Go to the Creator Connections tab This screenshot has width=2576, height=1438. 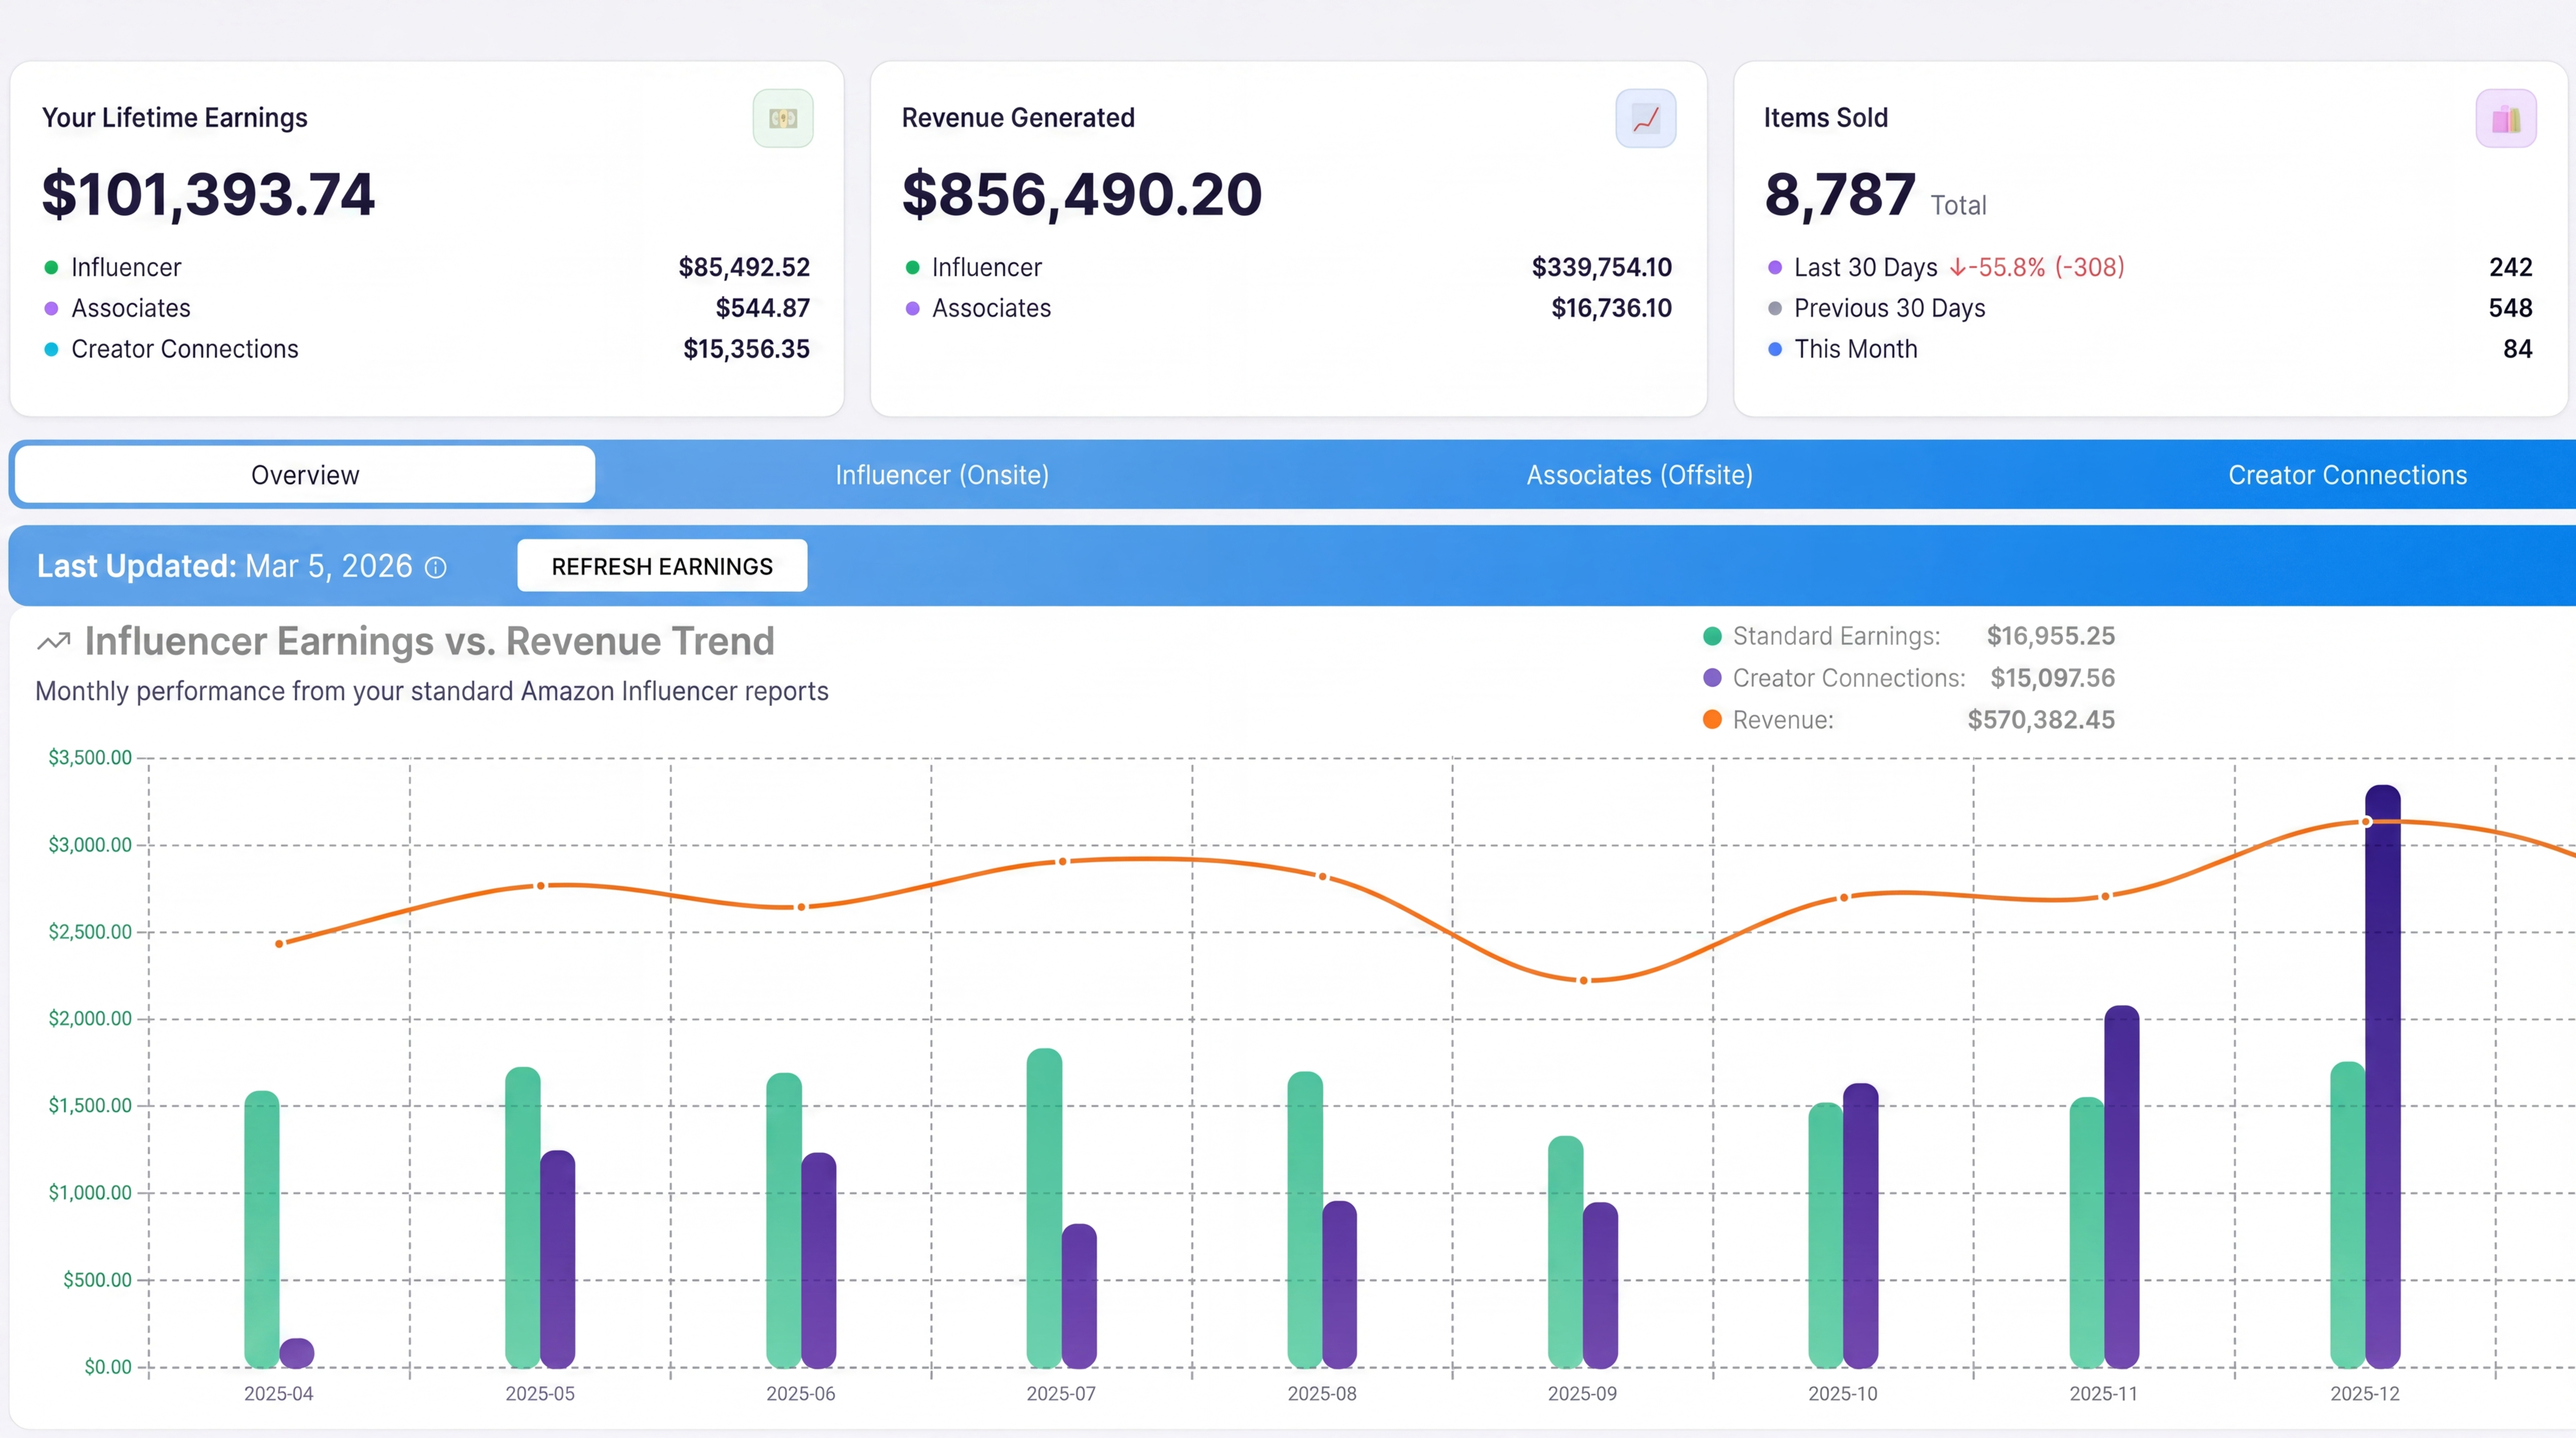click(x=2347, y=475)
